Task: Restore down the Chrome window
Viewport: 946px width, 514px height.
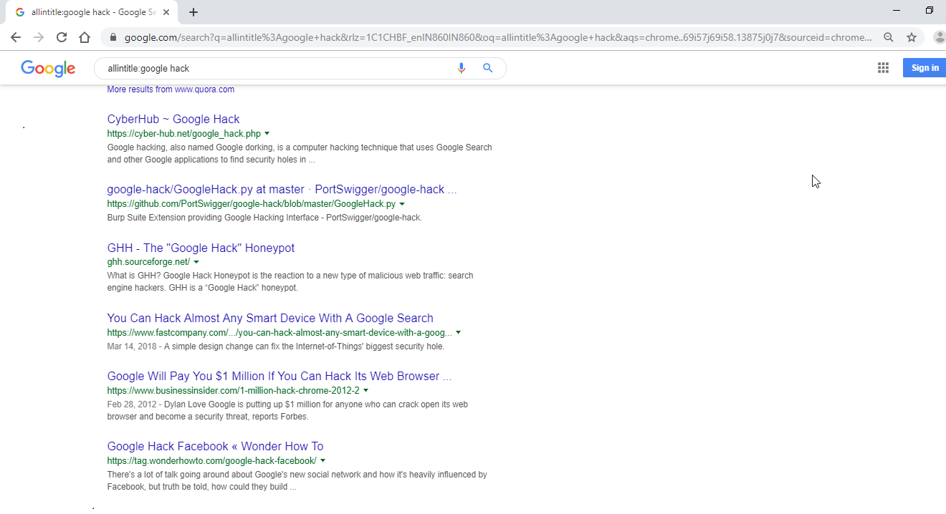Action: pyautogui.click(x=930, y=10)
